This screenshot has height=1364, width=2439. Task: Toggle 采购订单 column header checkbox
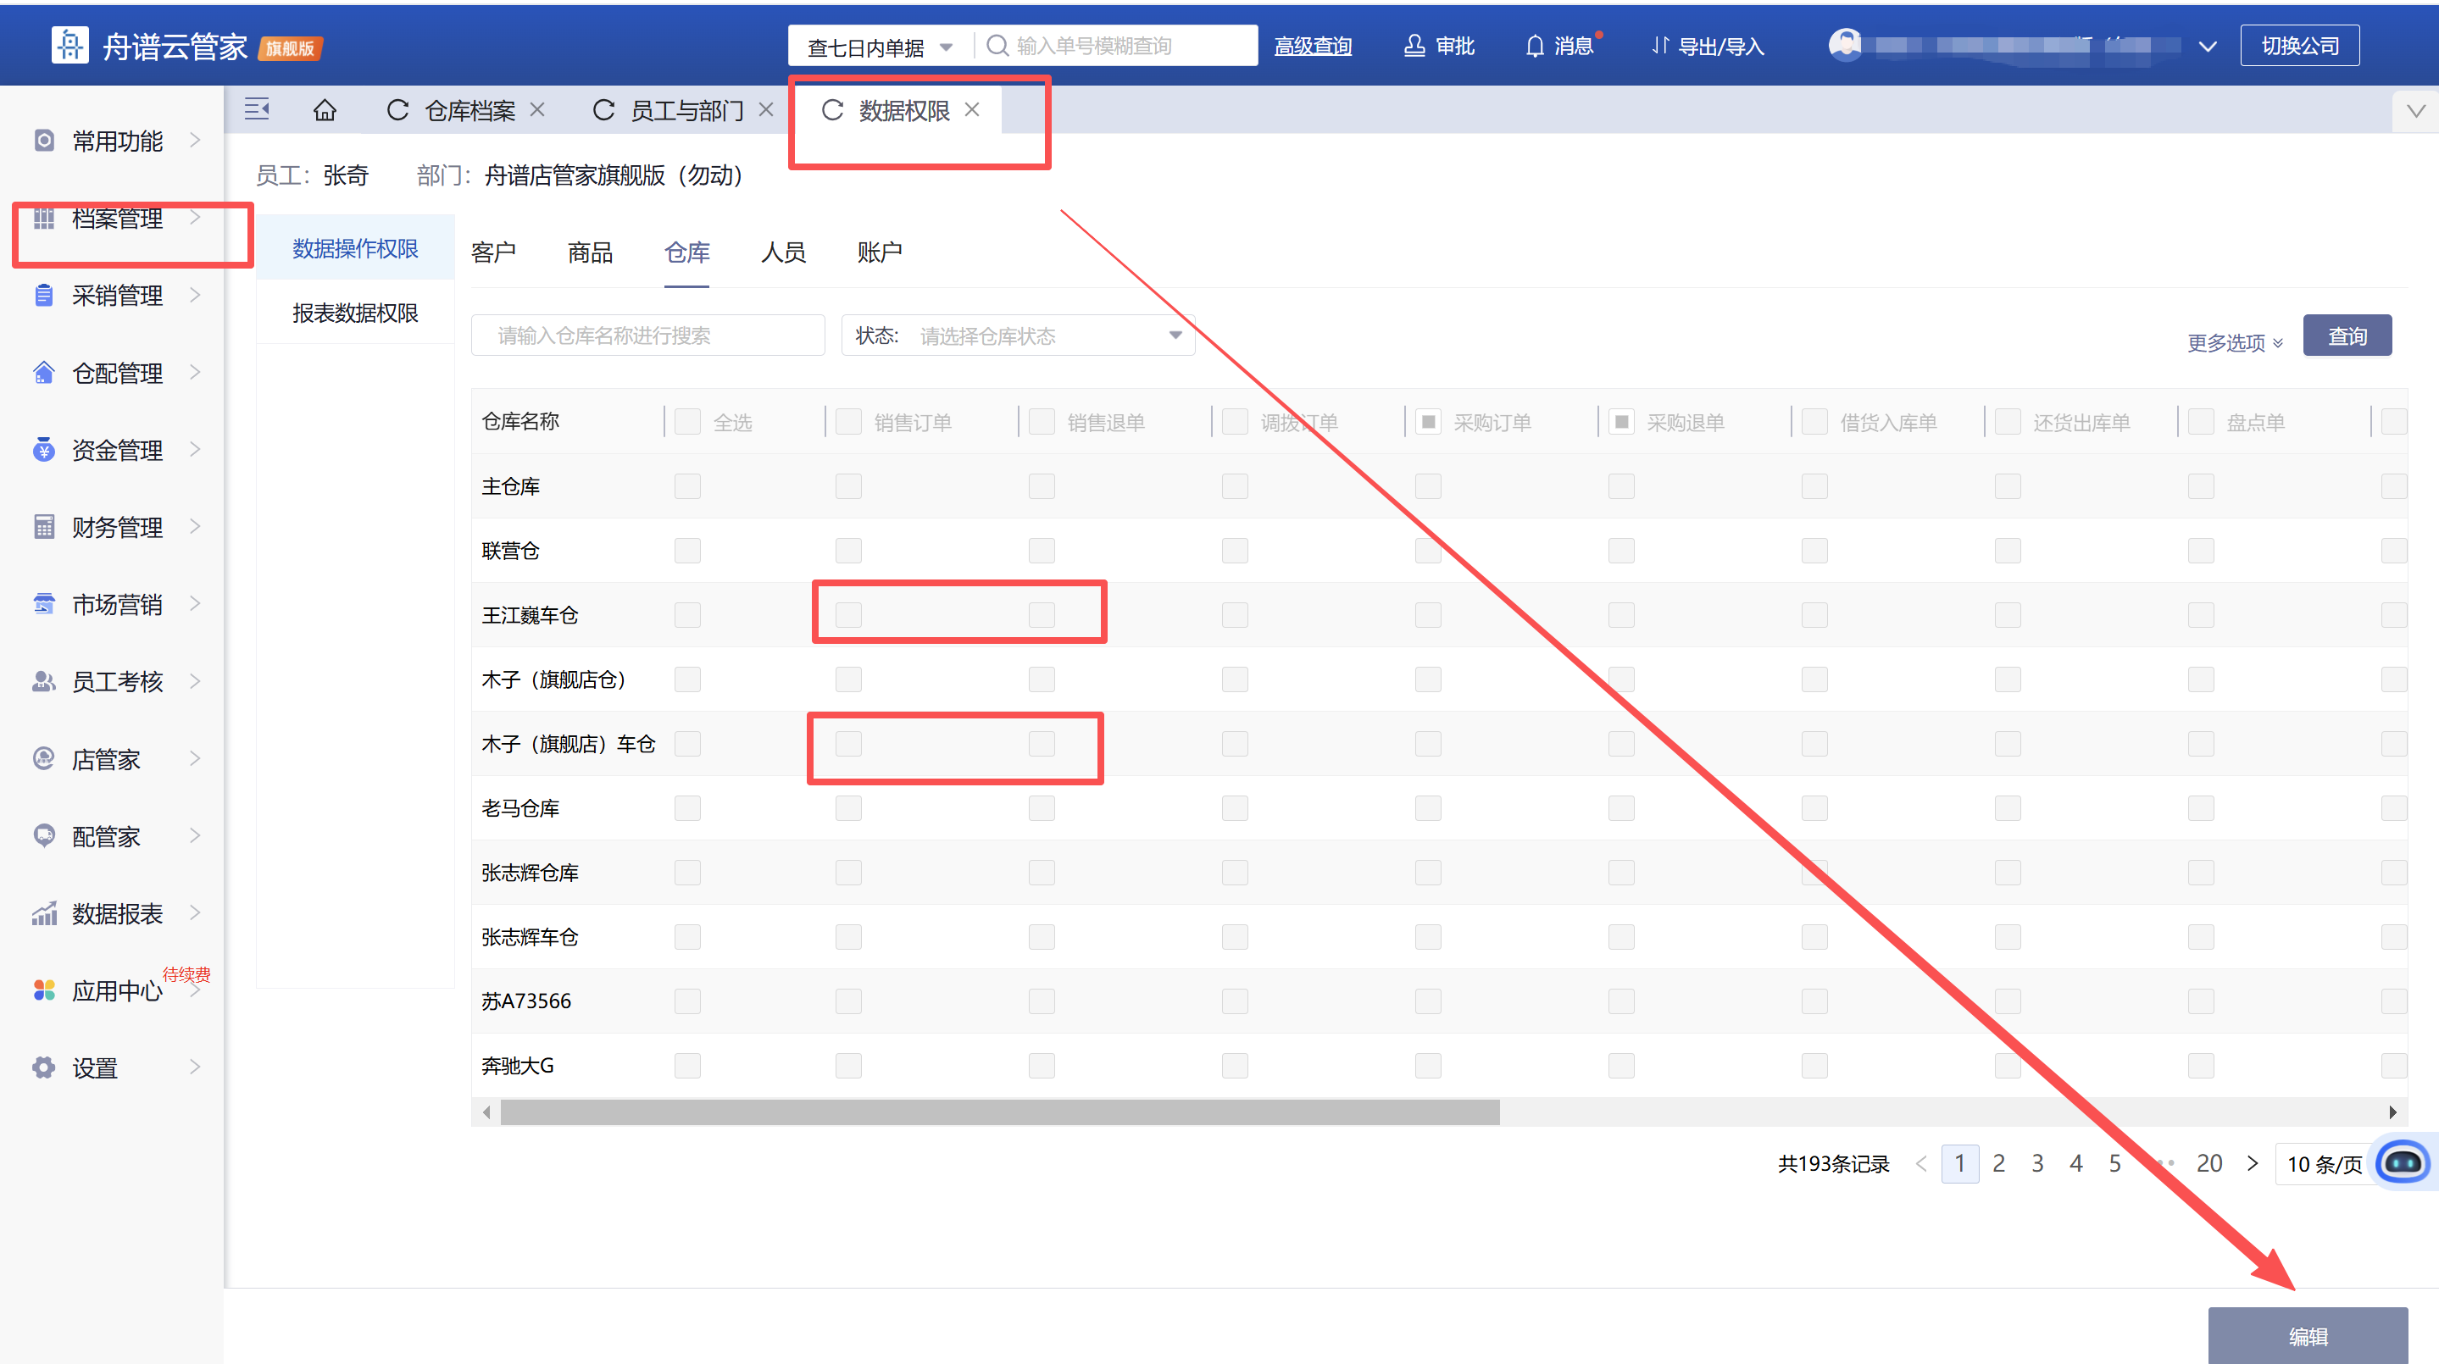point(1428,421)
